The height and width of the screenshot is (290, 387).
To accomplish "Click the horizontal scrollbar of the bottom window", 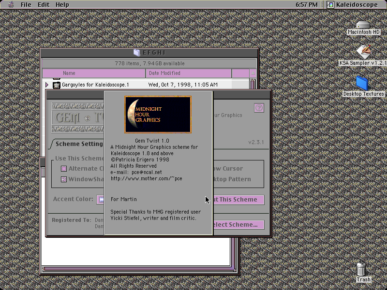I will [138, 269].
